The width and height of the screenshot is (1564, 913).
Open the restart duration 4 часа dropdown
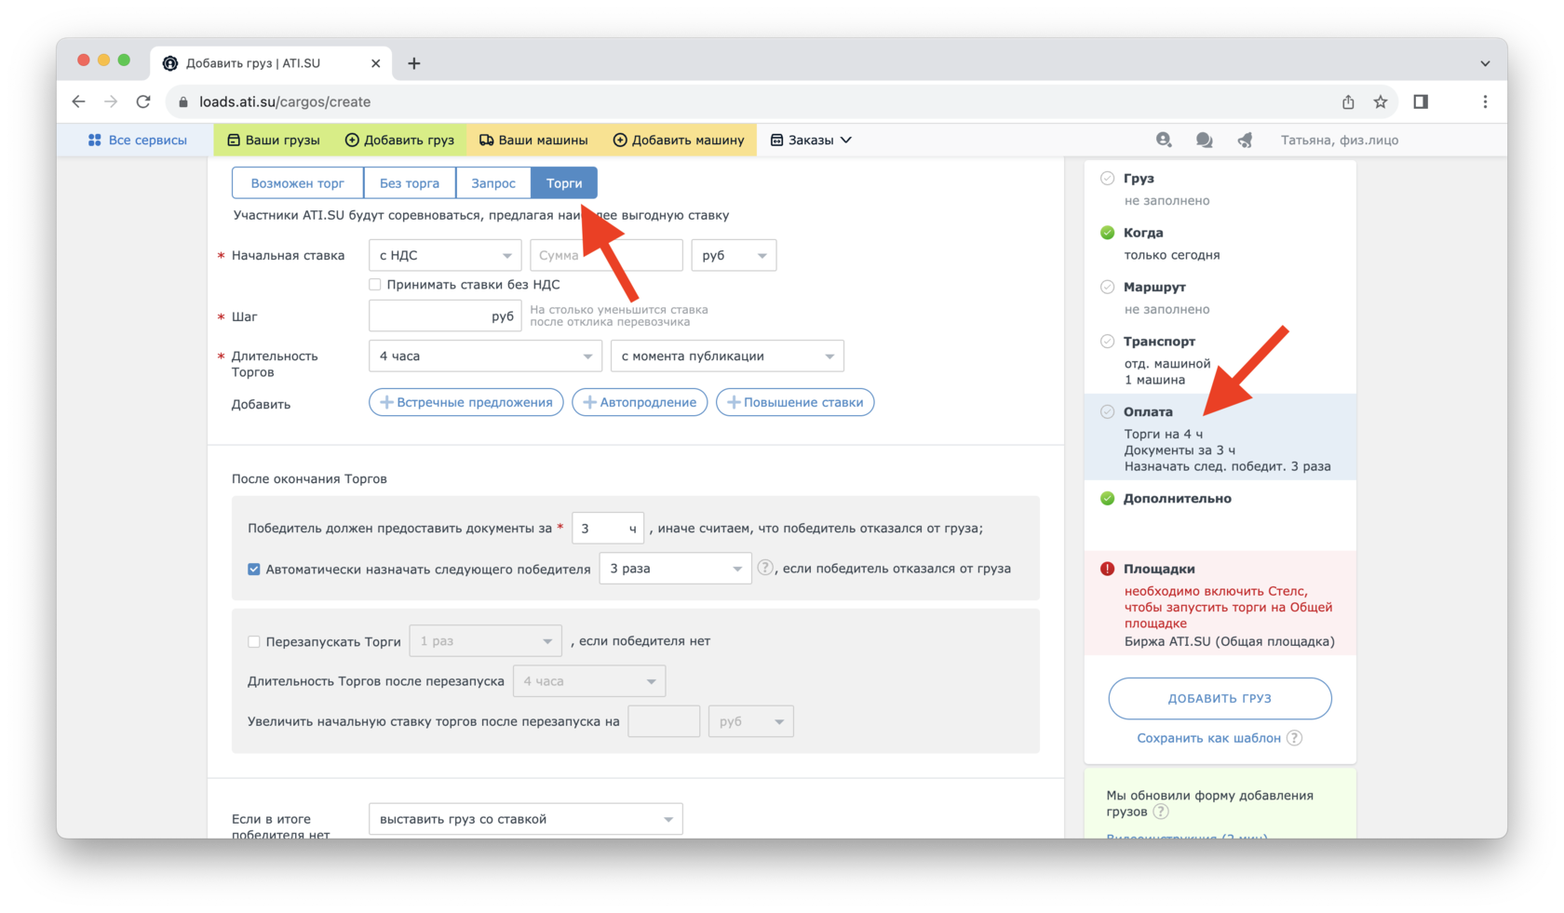click(x=589, y=681)
